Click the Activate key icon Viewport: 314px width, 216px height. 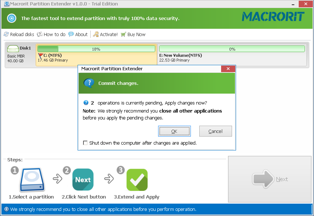[96, 34]
